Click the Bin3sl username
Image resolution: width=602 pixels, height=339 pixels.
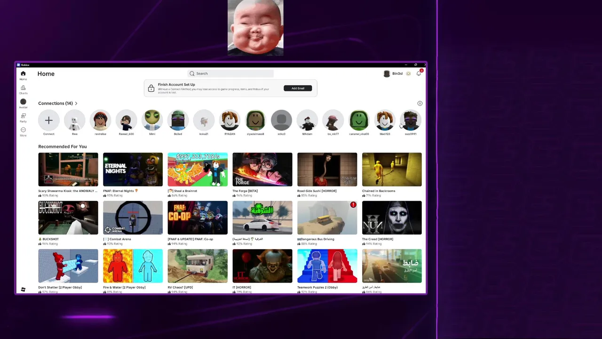point(397,73)
